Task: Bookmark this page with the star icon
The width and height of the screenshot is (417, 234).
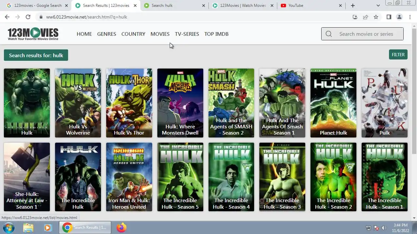Action: 376,17
